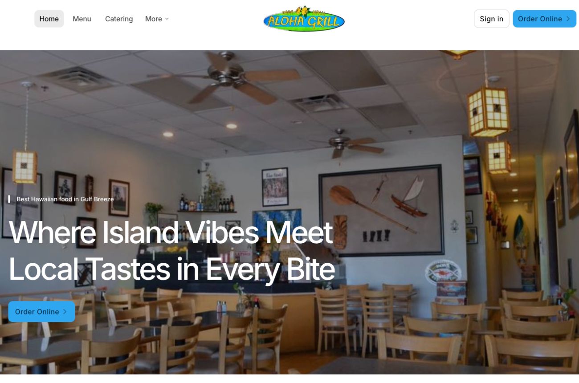579x383 pixels.
Task: Click the white accent bar beside tagline
Action: coord(9,199)
